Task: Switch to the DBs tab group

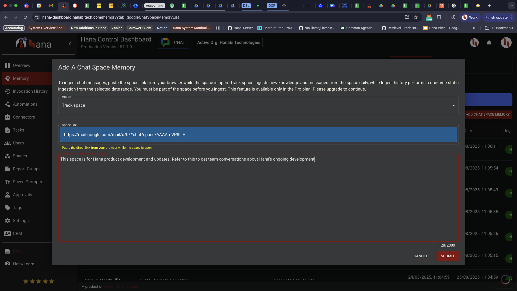Action: coord(246,6)
